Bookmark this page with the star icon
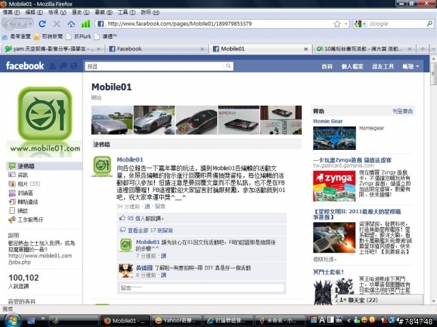The height and width of the screenshot is (327, 437). [x=337, y=24]
